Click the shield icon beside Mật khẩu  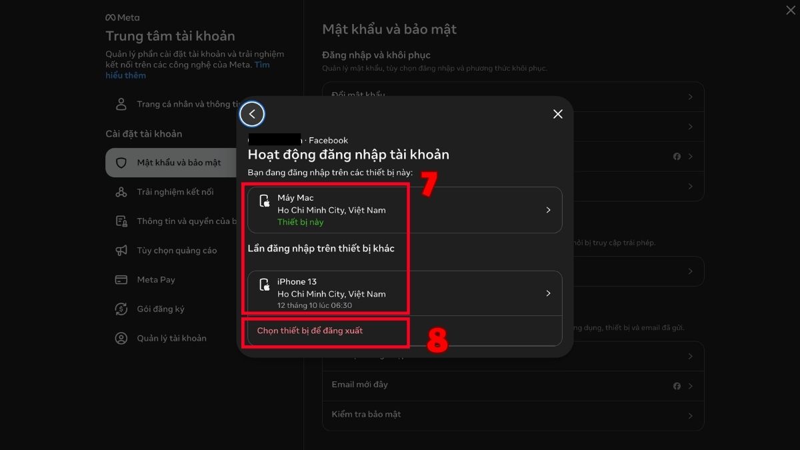(x=121, y=163)
